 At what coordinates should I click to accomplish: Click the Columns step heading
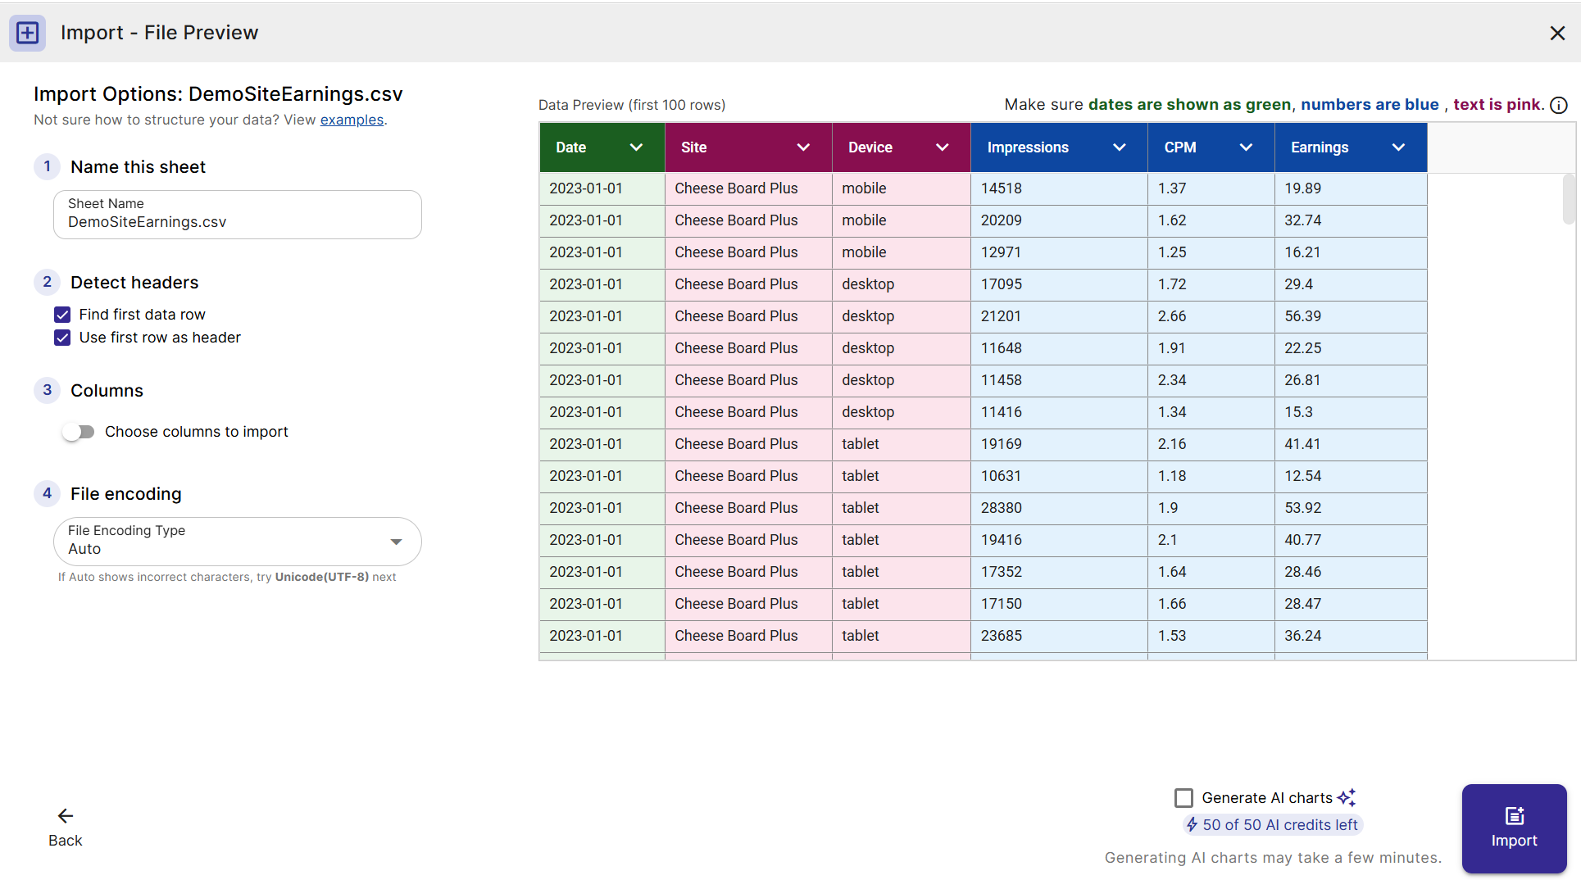pyautogui.click(x=107, y=391)
